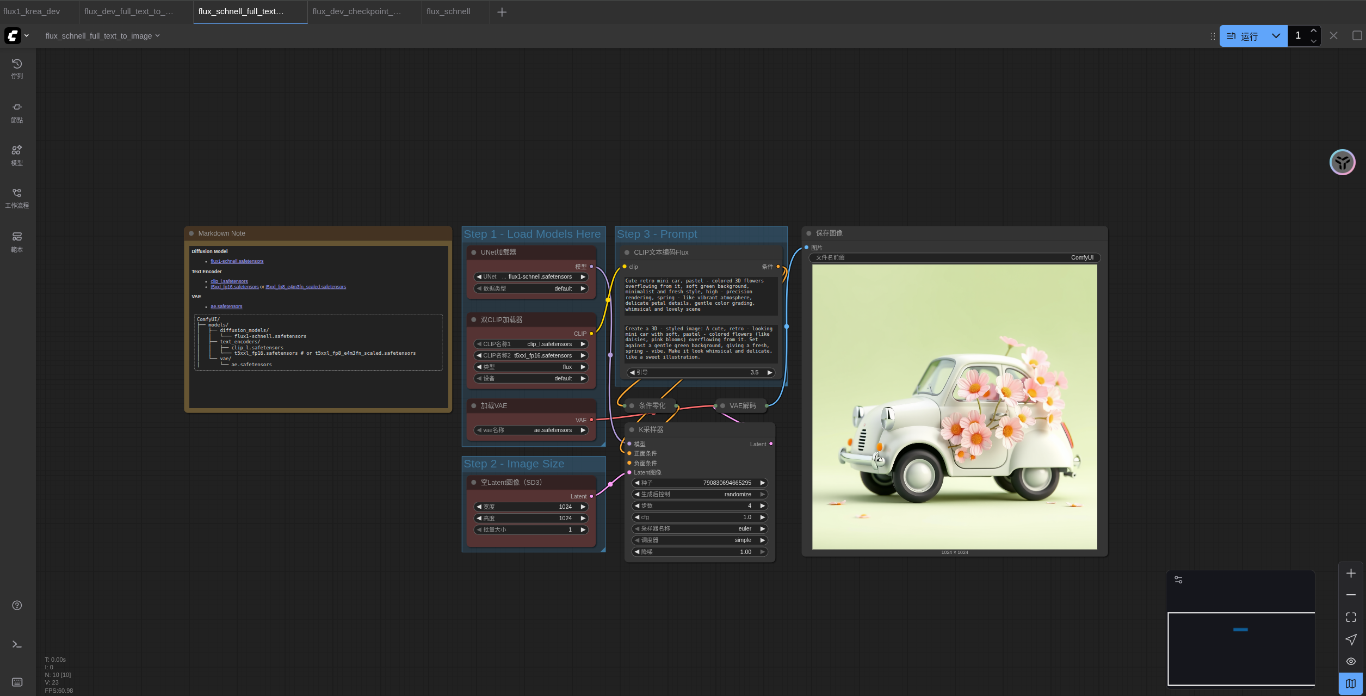
Task: Open t5xxl_fp16.safetensors link in note
Action: (234, 287)
